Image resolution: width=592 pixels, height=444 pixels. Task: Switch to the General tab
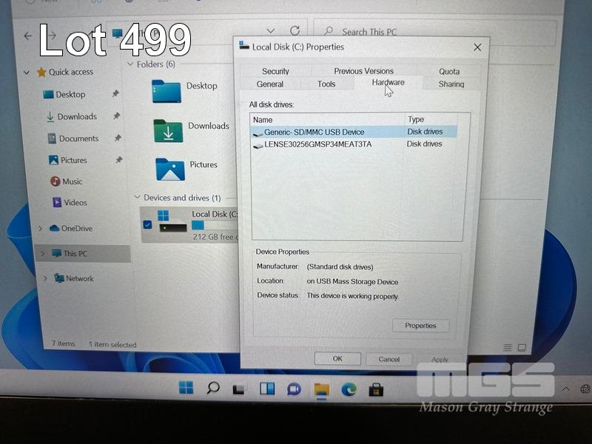[x=270, y=84]
